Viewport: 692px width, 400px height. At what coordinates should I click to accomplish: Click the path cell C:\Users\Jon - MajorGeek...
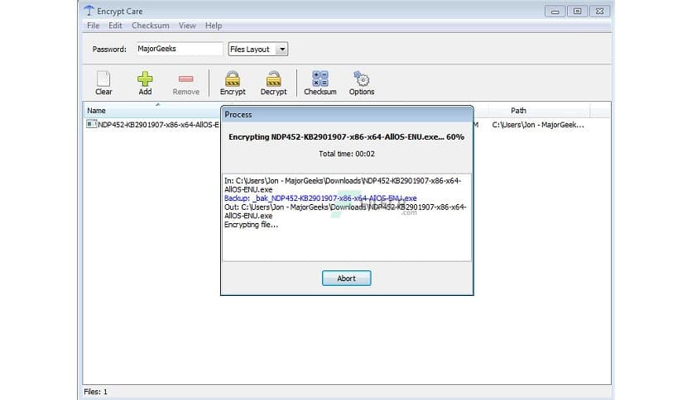click(x=538, y=125)
